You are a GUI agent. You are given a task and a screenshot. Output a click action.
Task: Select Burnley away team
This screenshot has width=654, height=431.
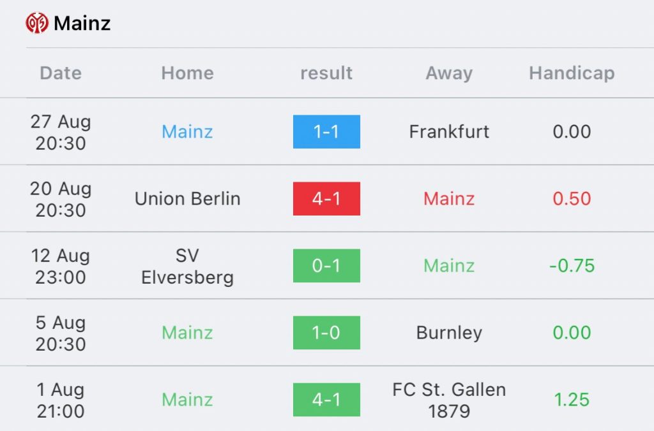tap(449, 333)
